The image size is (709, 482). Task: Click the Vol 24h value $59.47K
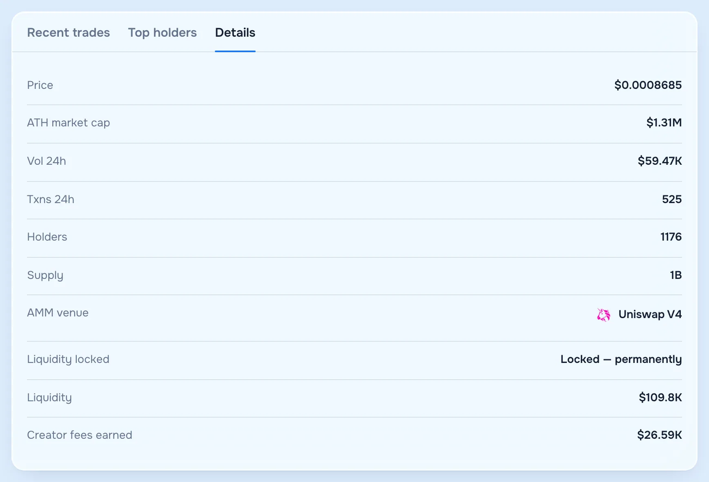coord(660,161)
